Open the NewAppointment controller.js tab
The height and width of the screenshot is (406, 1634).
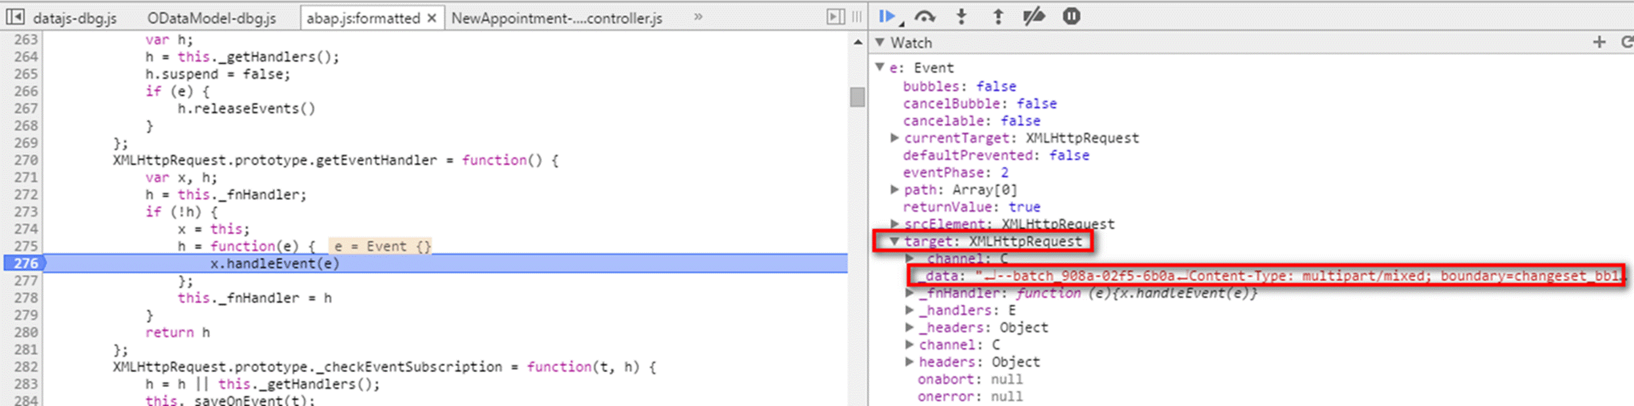click(x=556, y=18)
